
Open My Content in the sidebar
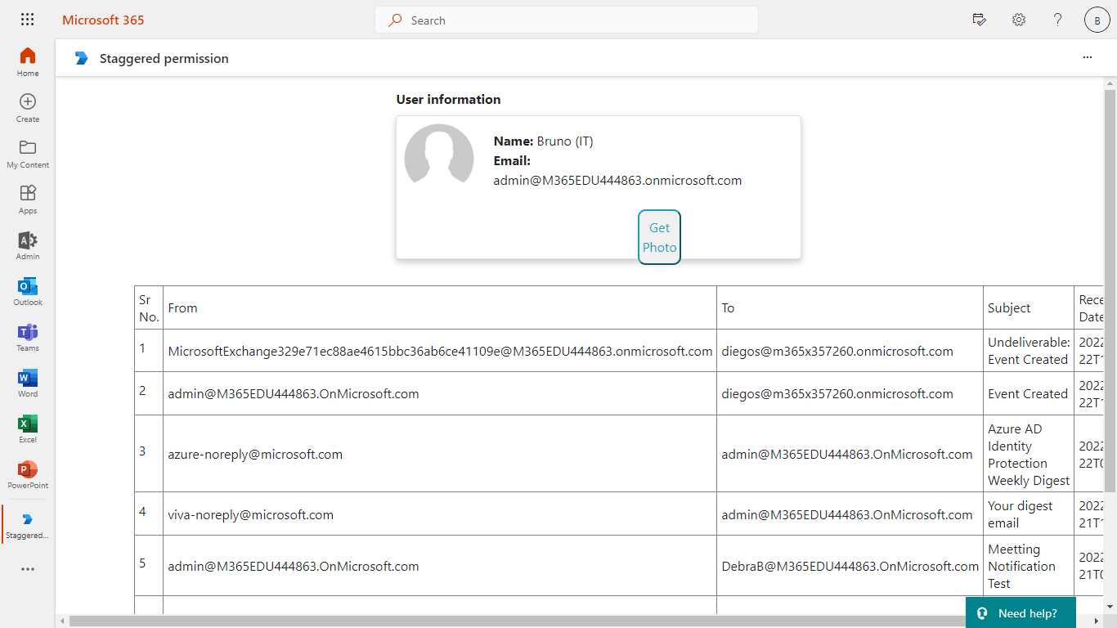pos(28,154)
